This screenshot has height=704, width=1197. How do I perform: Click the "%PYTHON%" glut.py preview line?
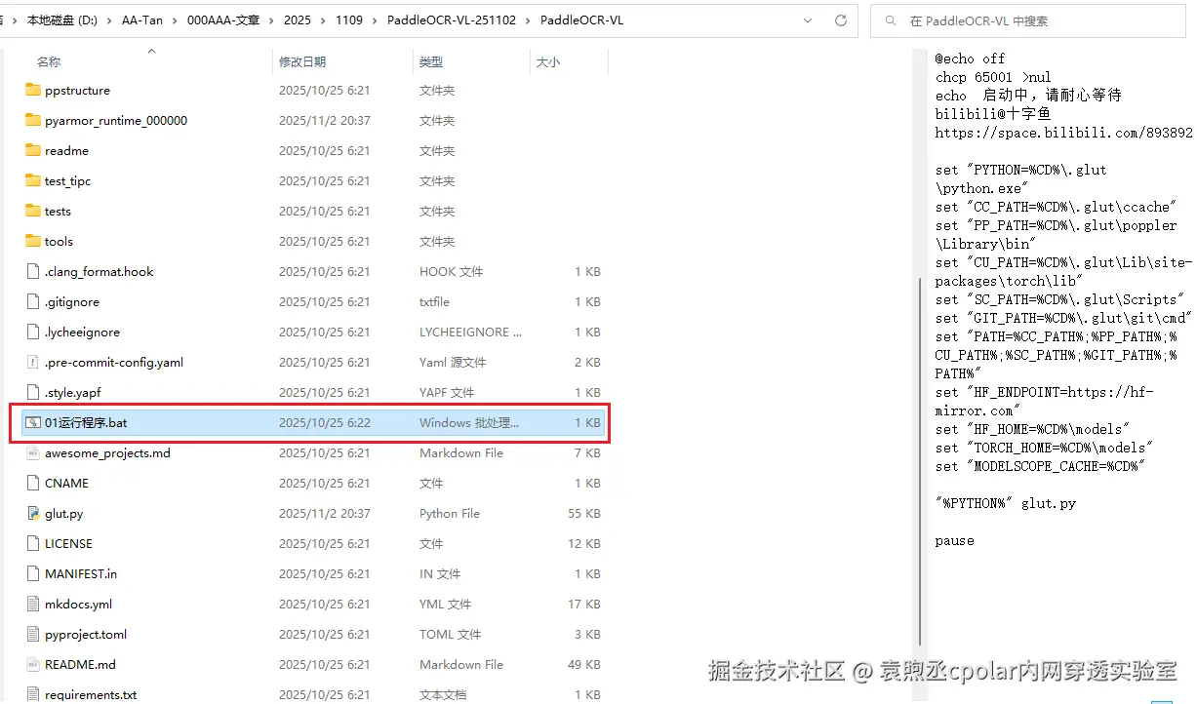(1006, 504)
